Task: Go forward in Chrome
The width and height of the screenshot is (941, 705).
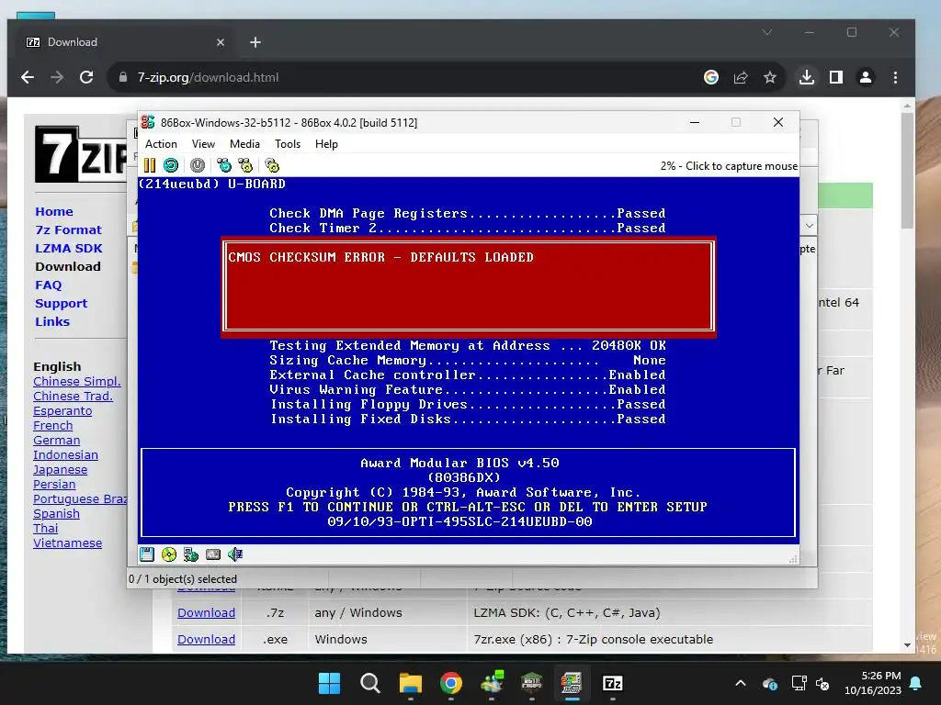Action: 57,77
